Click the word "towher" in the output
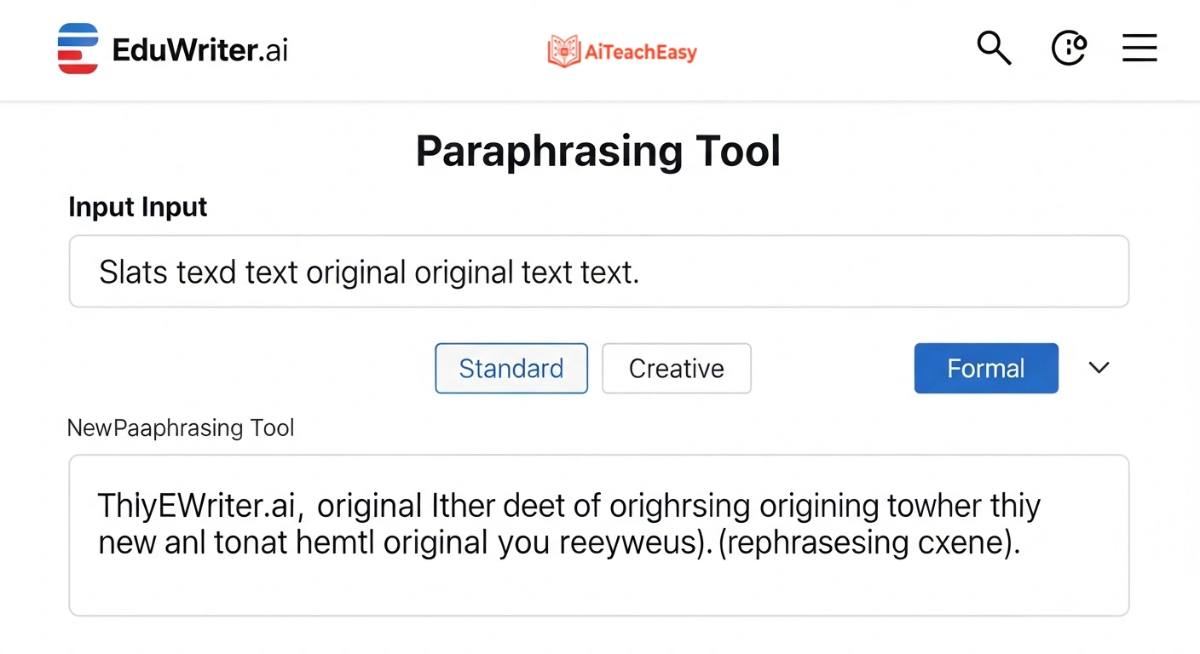The height and width of the screenshot is (654, 1200). tap(933, 507)
